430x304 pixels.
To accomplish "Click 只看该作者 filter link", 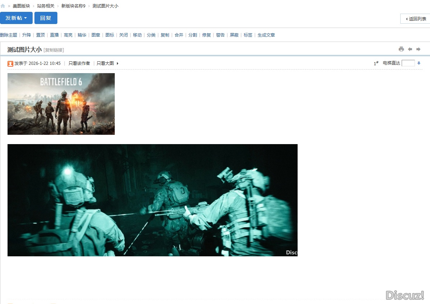I will (x=79, y=63).
